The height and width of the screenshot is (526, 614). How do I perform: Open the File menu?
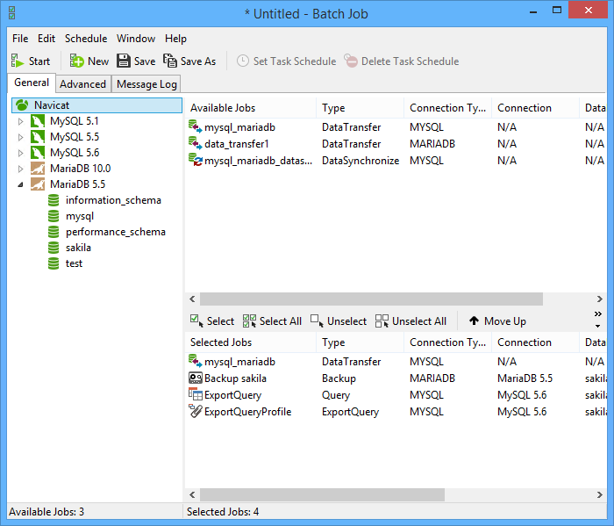click(x=20, y=39)
